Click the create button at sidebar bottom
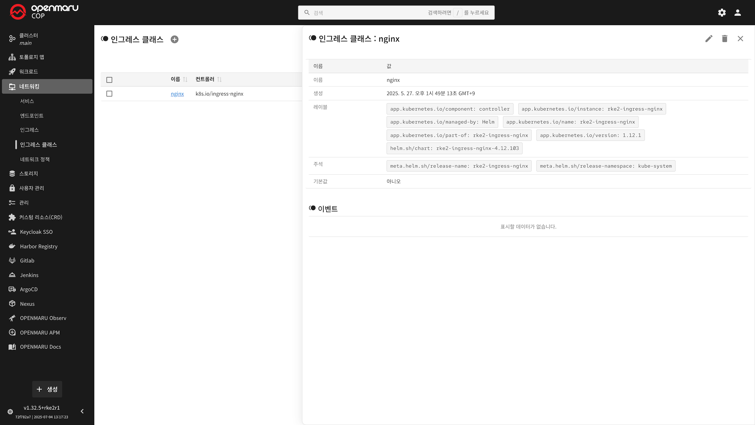The width and height of the screenshot is (755, 425). tap(47, 389)
